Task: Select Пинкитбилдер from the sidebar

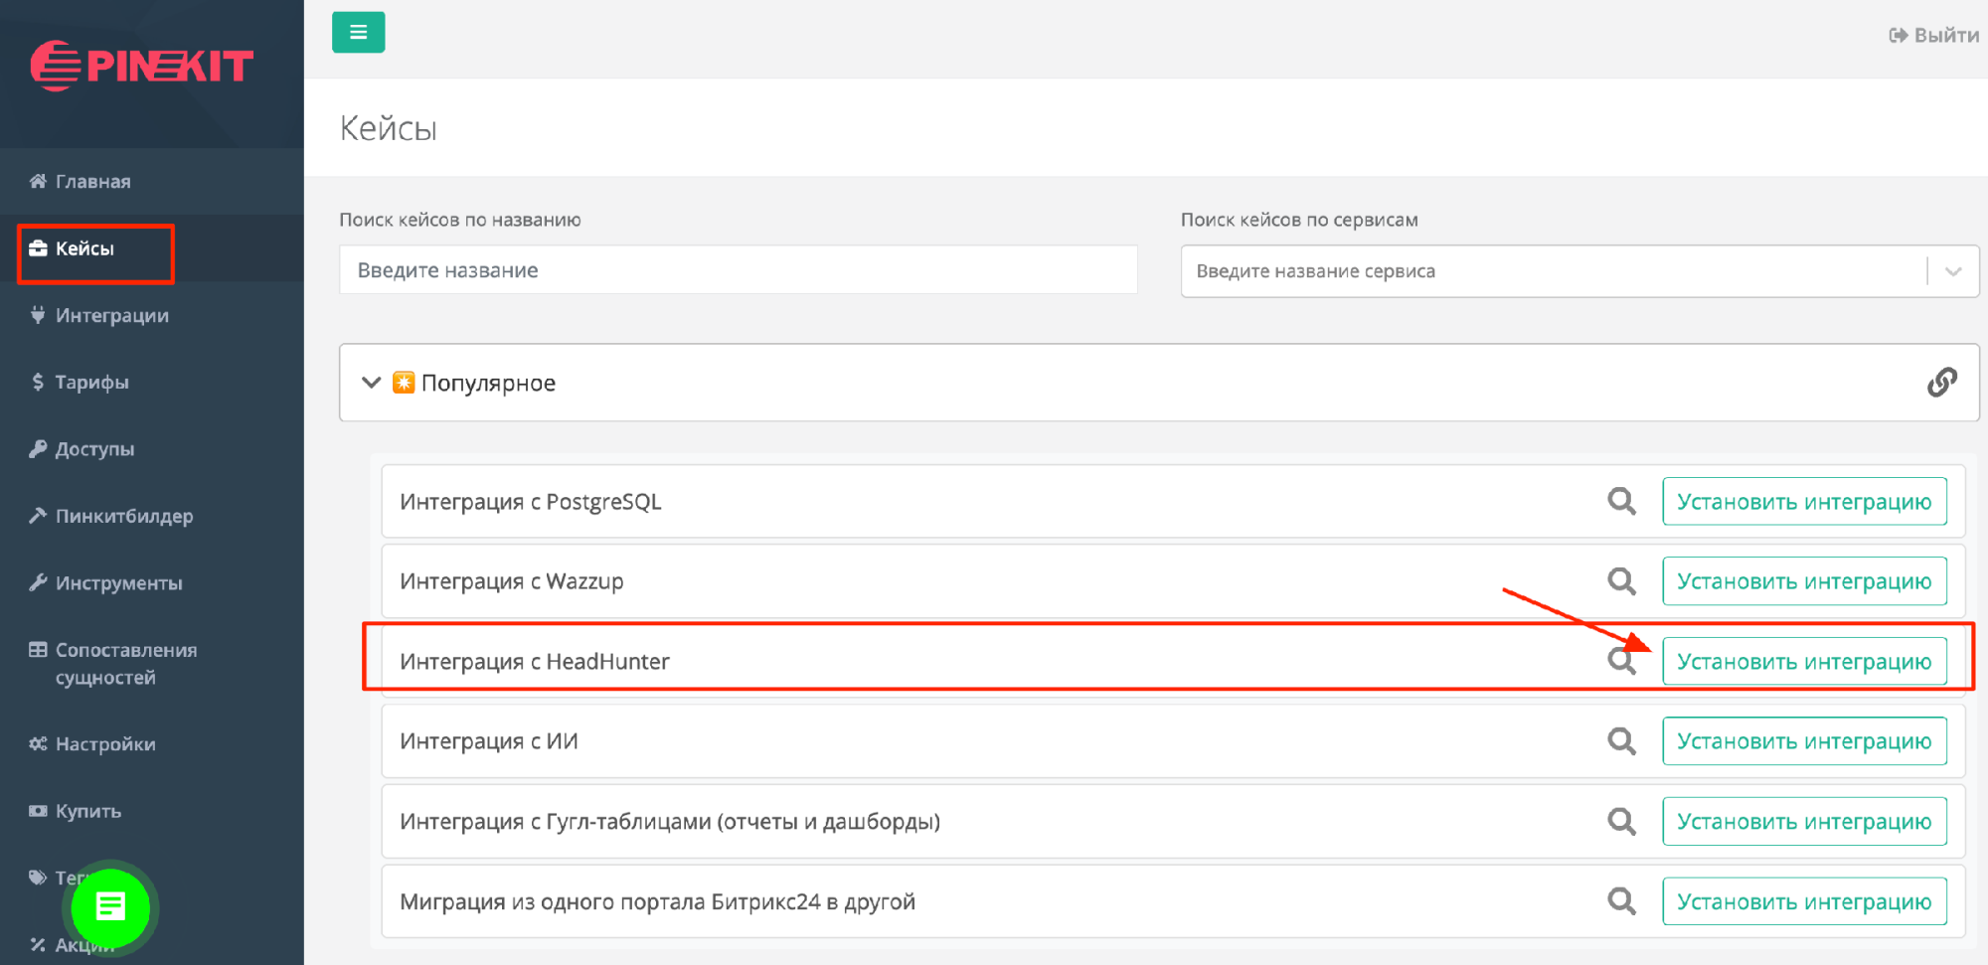Action: point(123,516)
